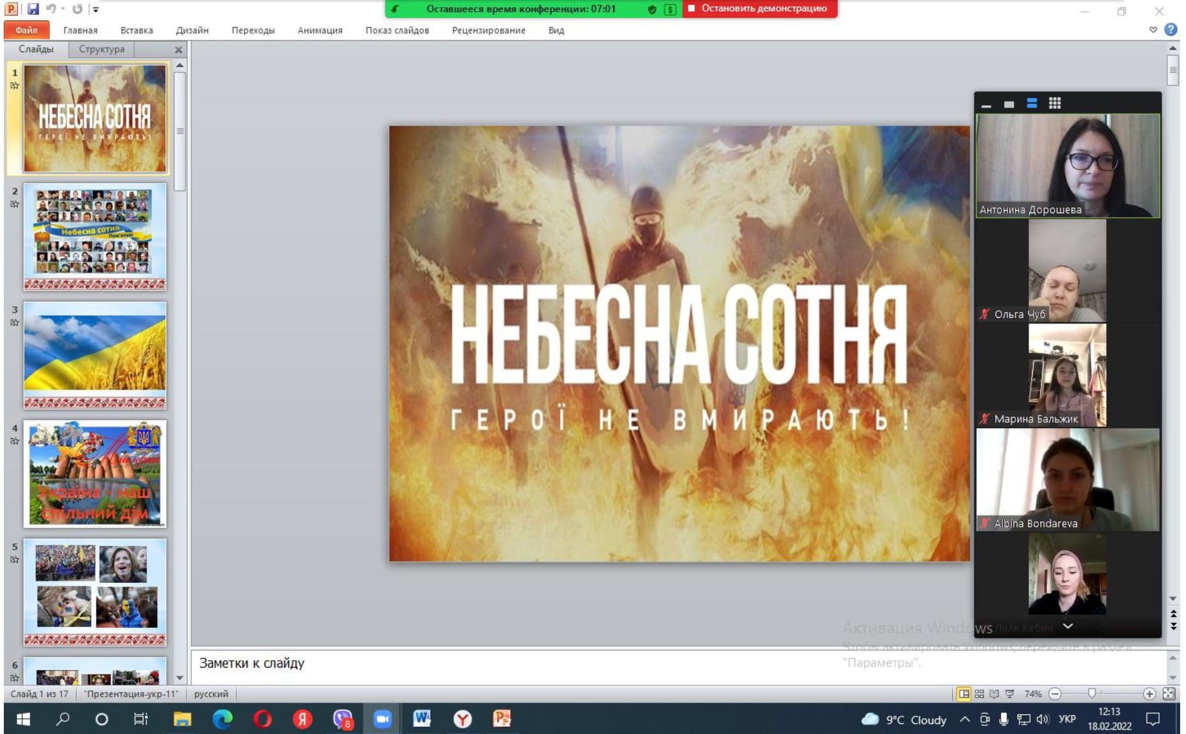Image resolution: width=1186 pixels, height=734 pixels.
Task: Expand more participants in Zoom panel
Action: point(1068,626)
